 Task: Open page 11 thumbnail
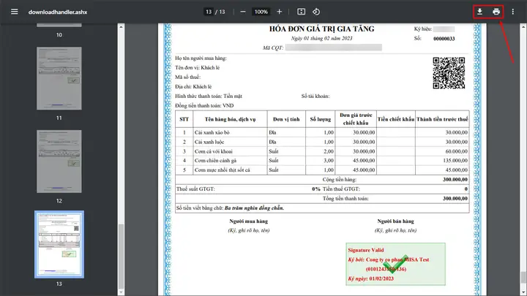point(59,78)
